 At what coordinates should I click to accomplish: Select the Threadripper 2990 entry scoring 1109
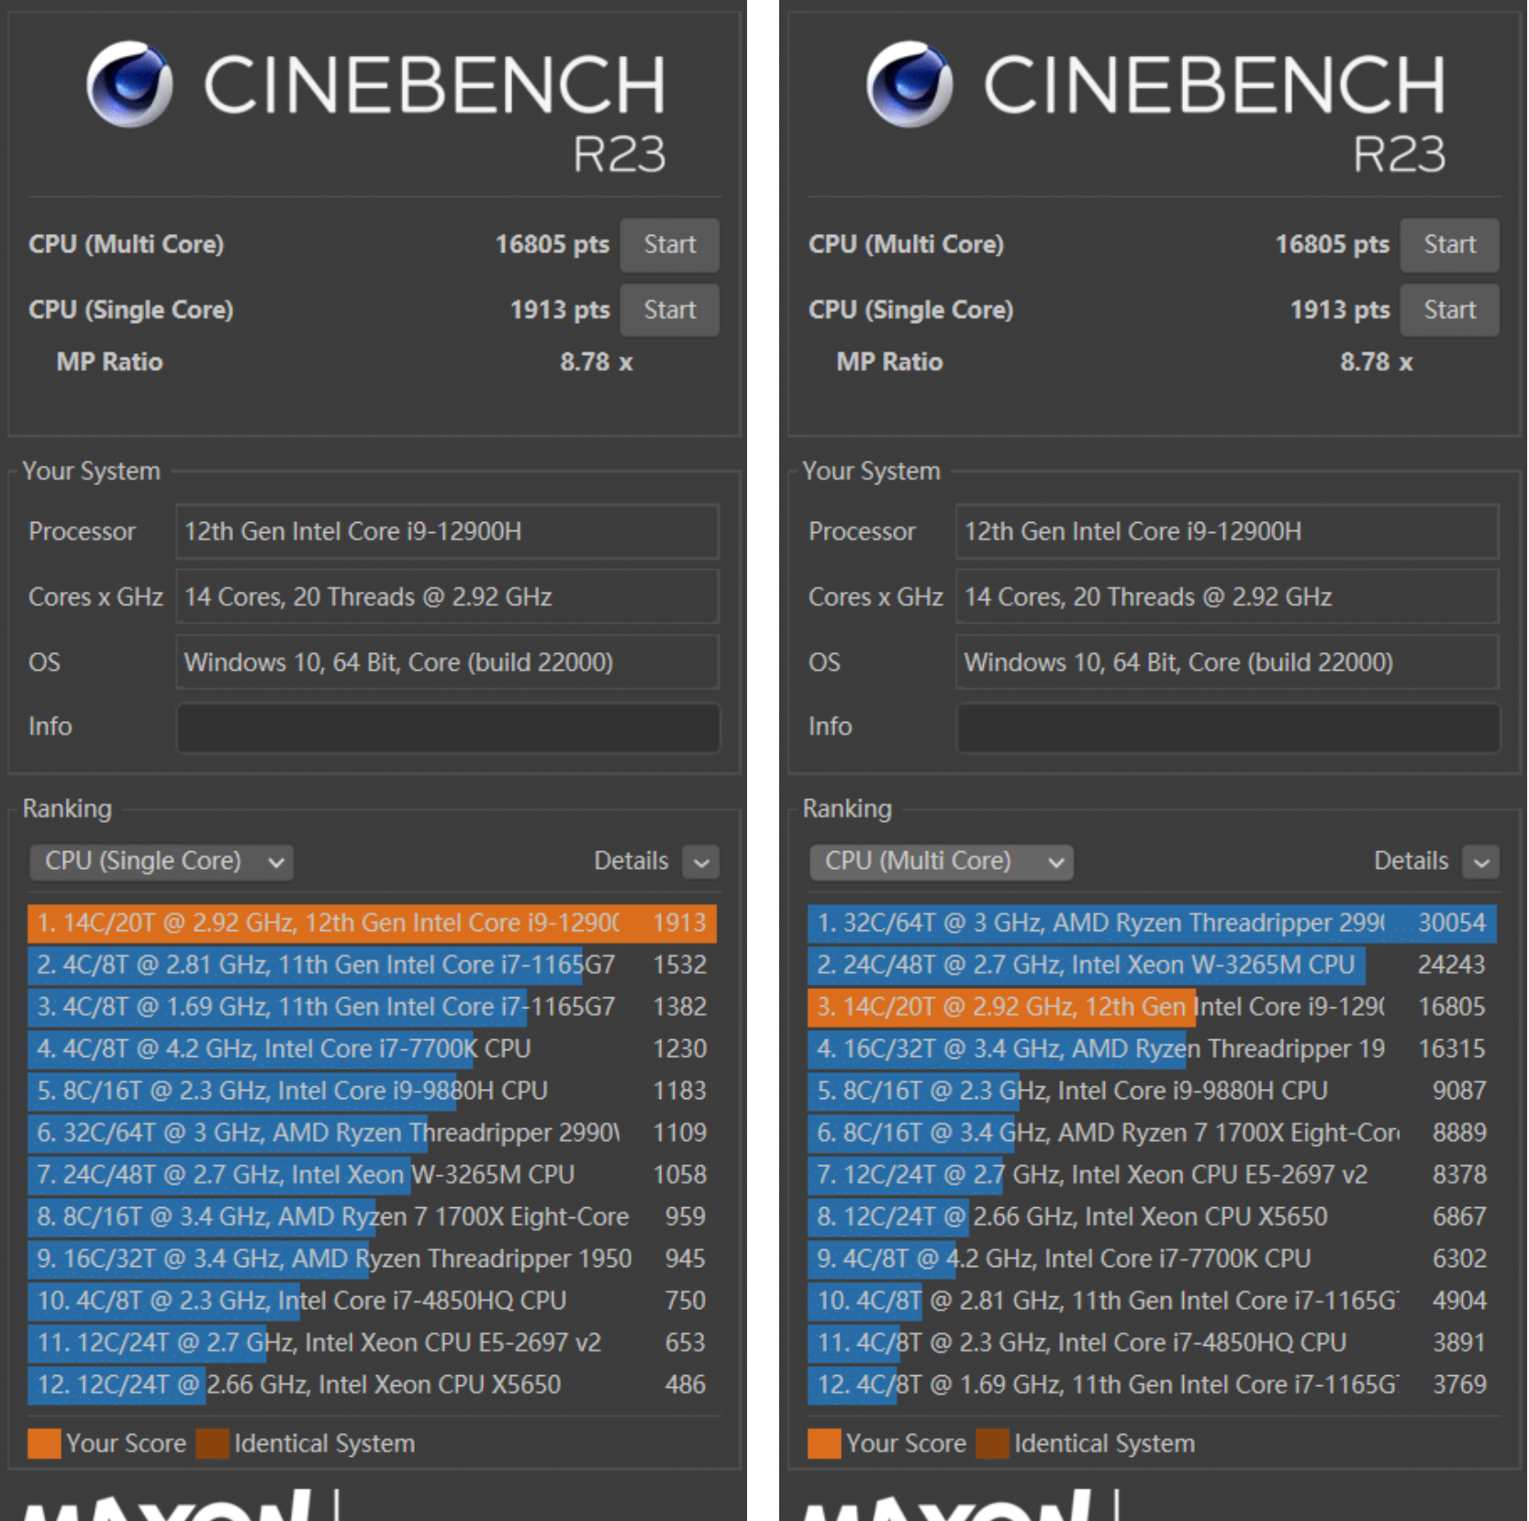(x=372, y=1134)
